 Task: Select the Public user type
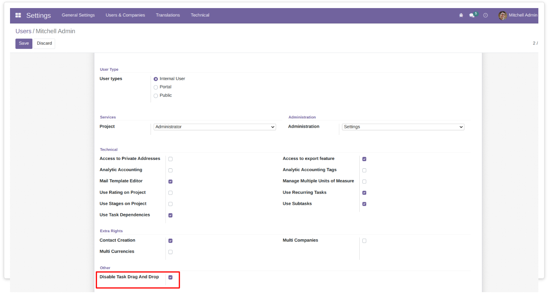pos(156,96)
